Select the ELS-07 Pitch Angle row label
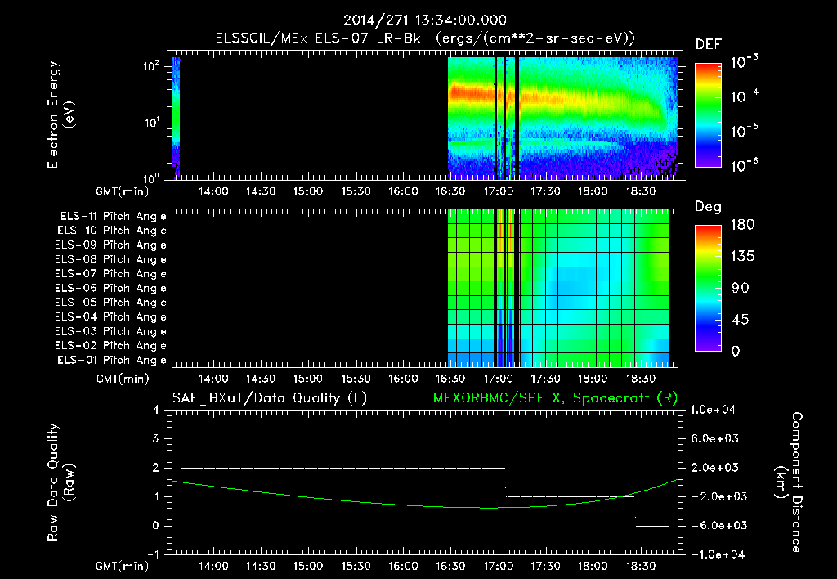 [111, 273]
